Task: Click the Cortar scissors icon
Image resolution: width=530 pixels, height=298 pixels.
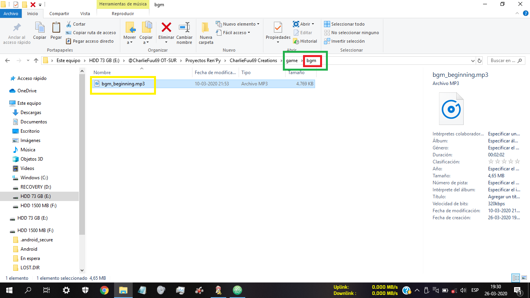Action: pyautogui.click(x=69, y=24)
